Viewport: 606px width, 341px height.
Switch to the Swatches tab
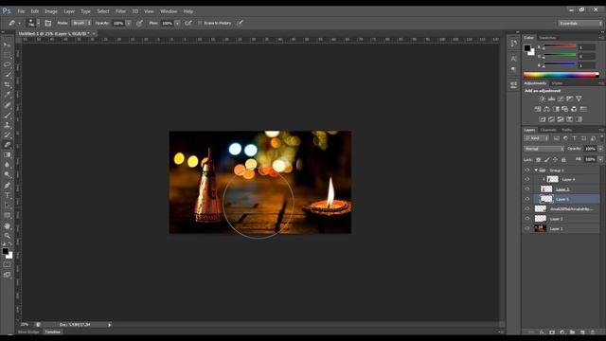coord(547,38)
